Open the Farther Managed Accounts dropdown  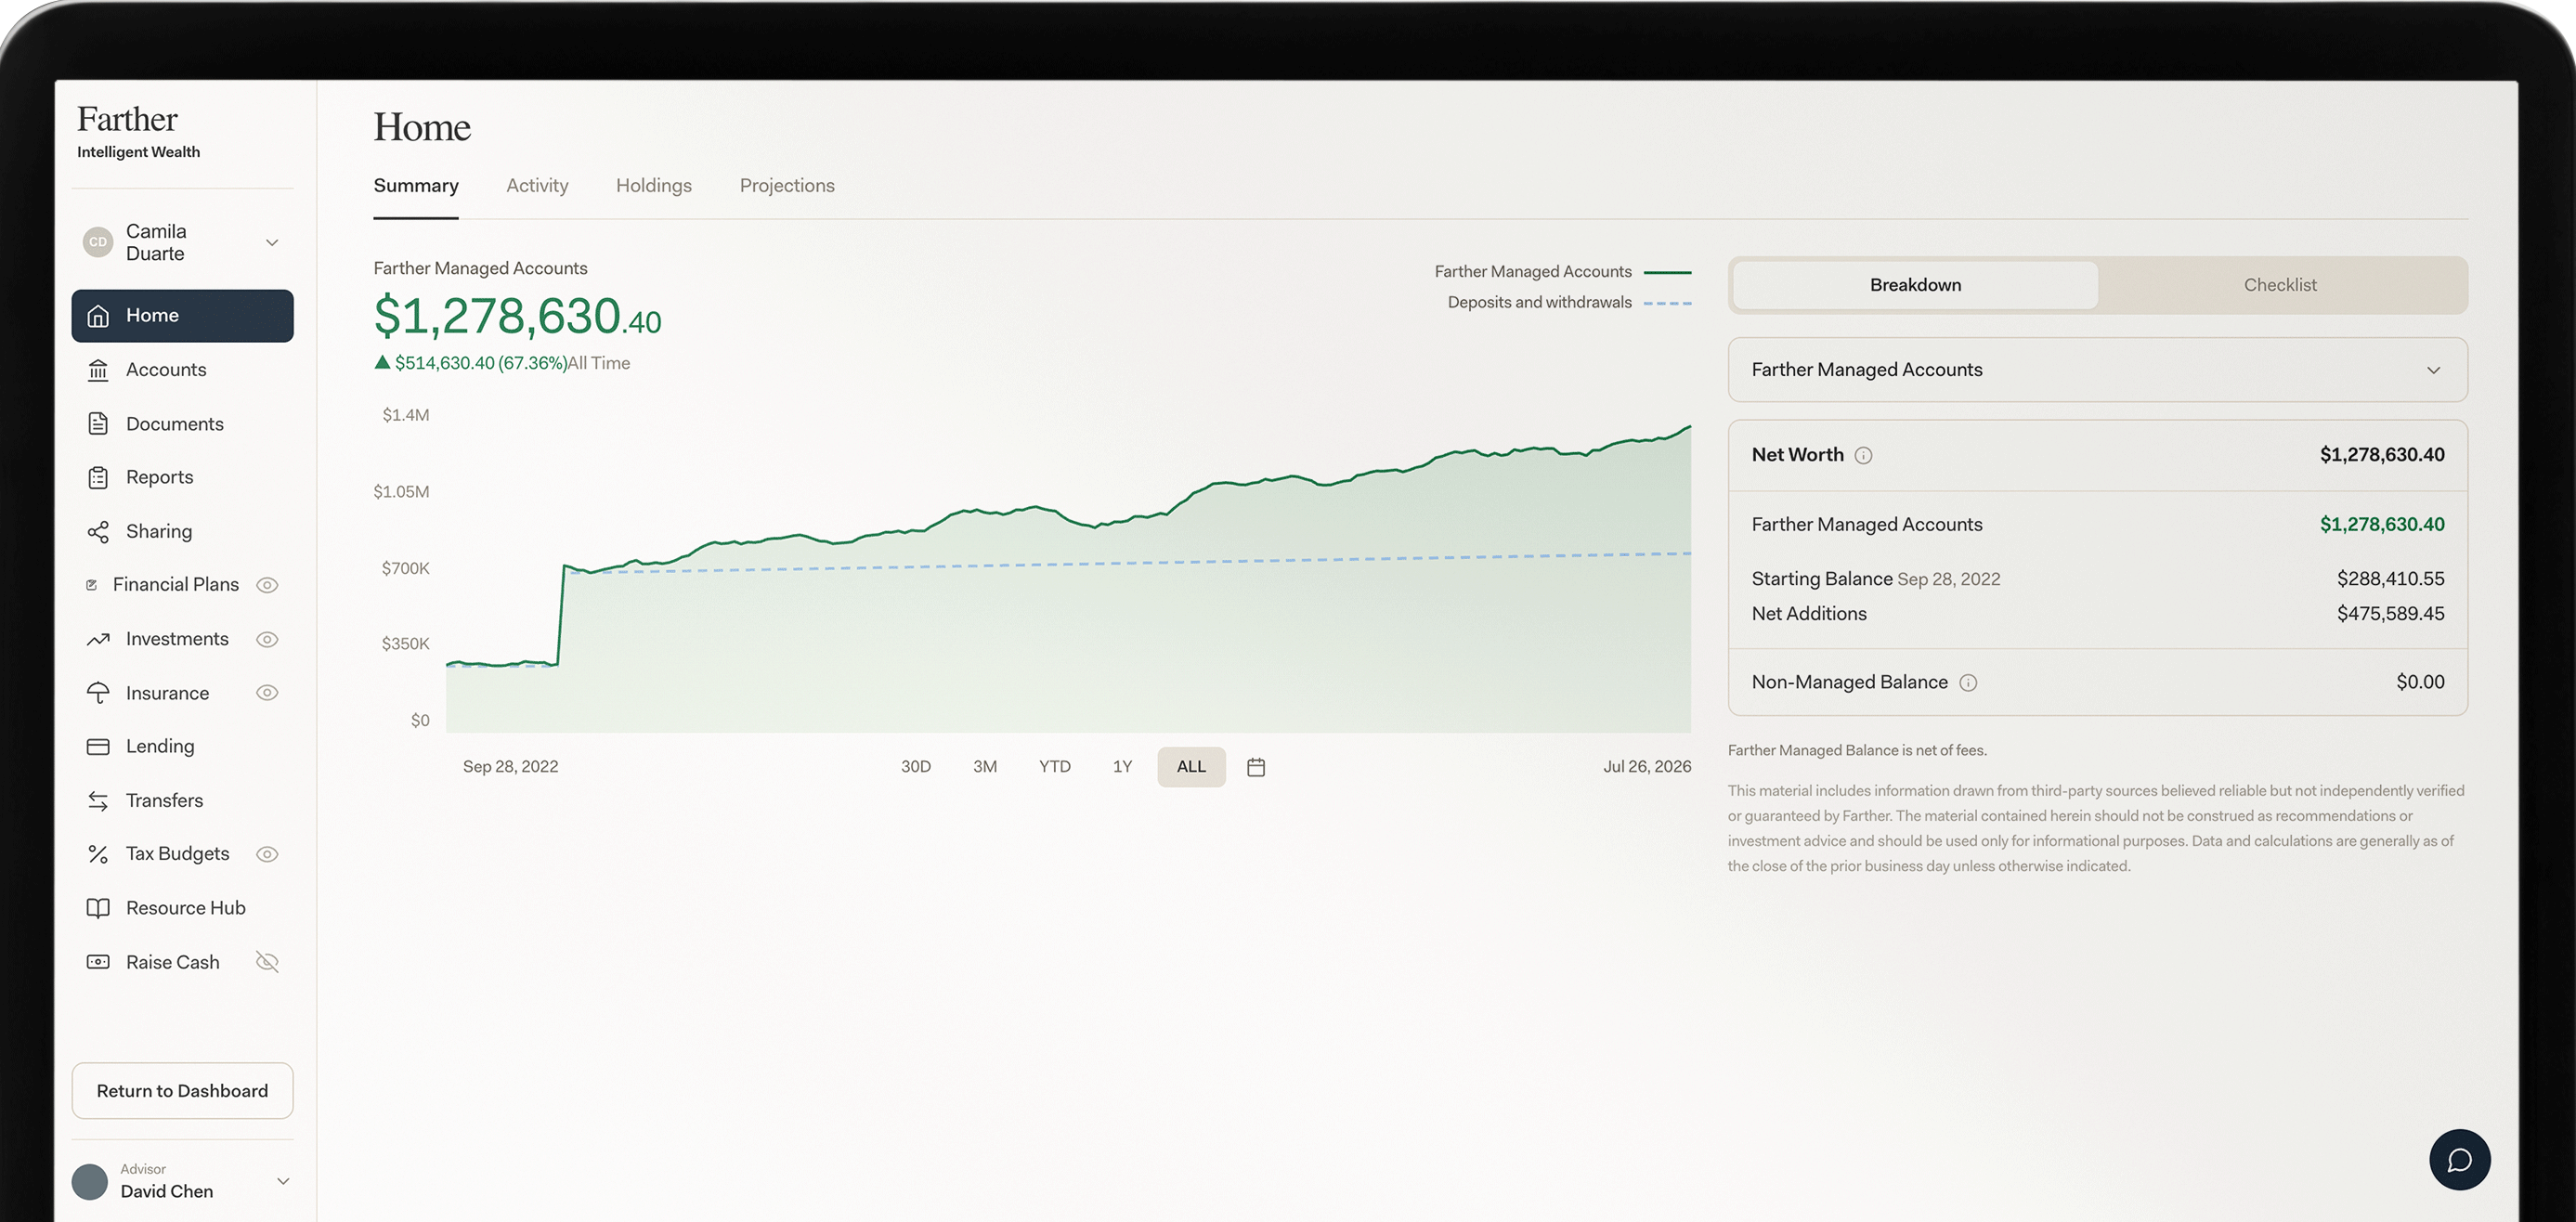point(2097,370)
